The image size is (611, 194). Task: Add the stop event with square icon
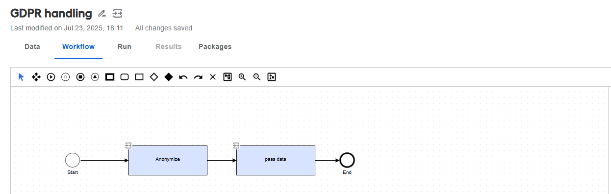[x=80, y=77]
